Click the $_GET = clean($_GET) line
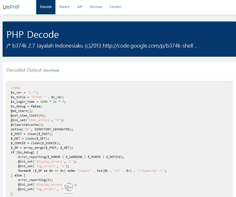 (30, 138)
